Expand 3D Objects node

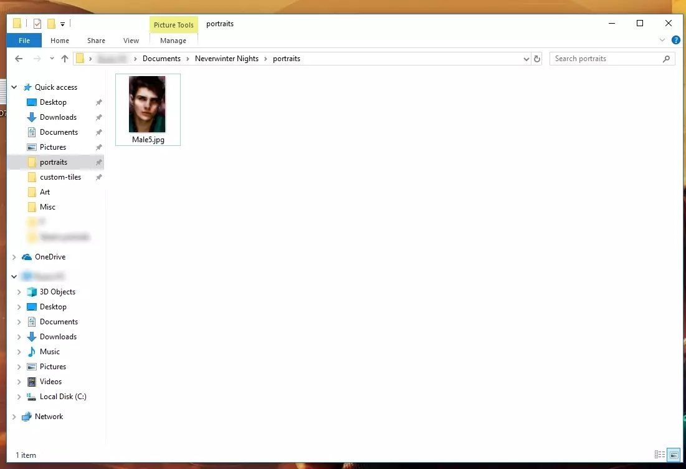(x=19, y=292)
